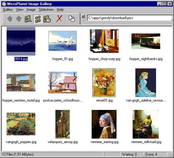Click the forward arrow toolbar icon
The height and width of the screenshot is (158, 174).
click(19, 19)
